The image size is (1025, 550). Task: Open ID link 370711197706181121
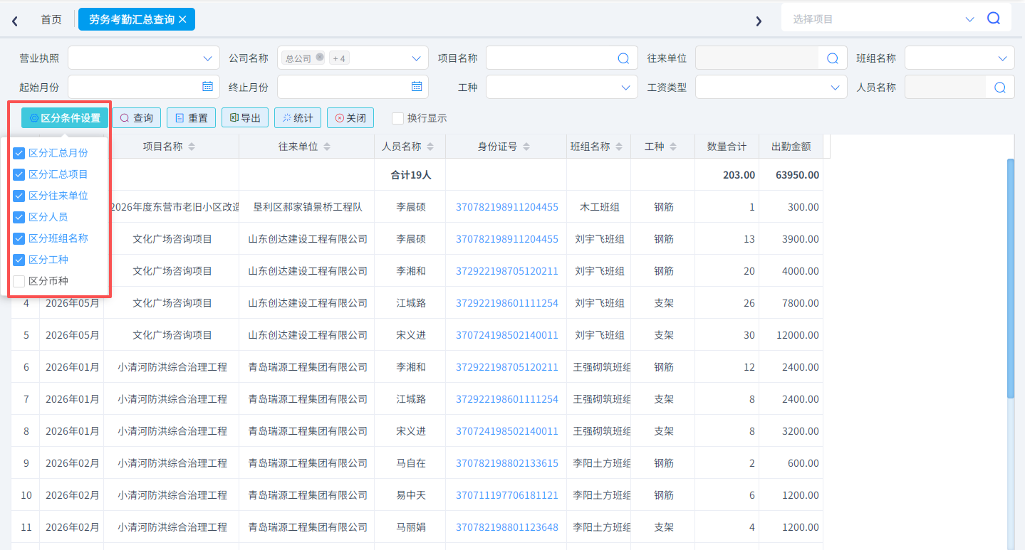click(x=507, y=495)
